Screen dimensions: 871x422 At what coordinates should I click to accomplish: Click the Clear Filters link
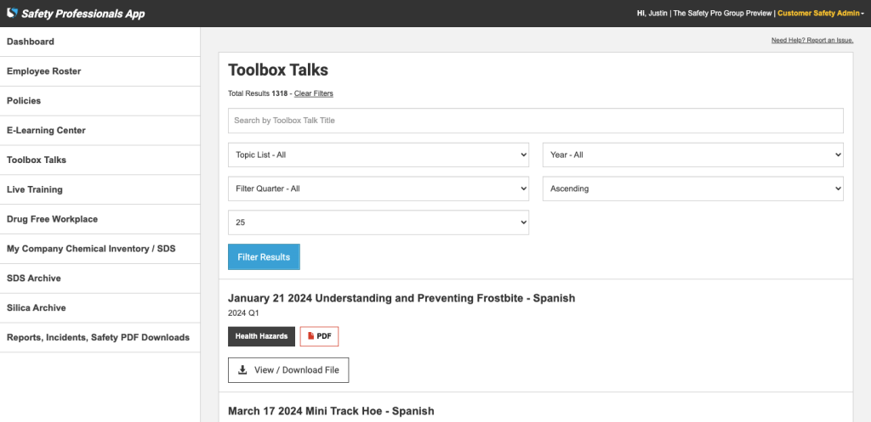point(314,93)
